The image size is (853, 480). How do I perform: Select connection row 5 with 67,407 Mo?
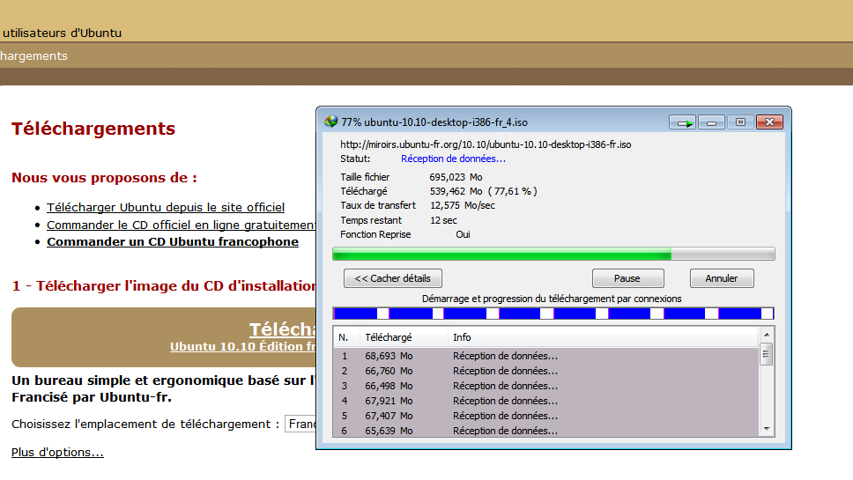(x=545, y=416)
